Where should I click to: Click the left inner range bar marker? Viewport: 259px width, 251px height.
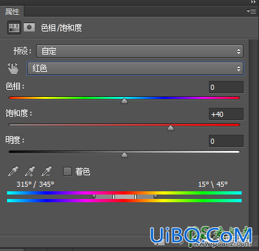(x=114, y=196)
